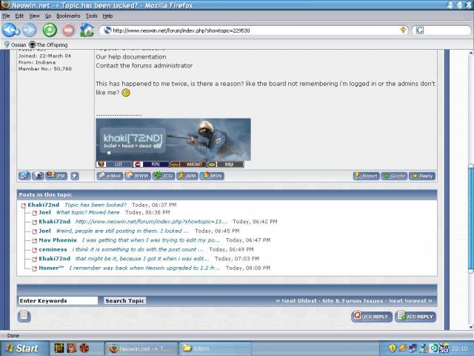Viewport: 474px width, 356px height.
Task: Open Joel's 'Weird, people are still posting' post
Action: point(122,231)
